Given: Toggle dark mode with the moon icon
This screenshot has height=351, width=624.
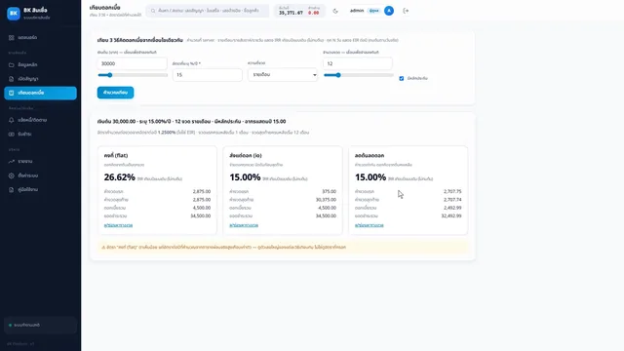Looking at the screenshot, I should (335, 11).
